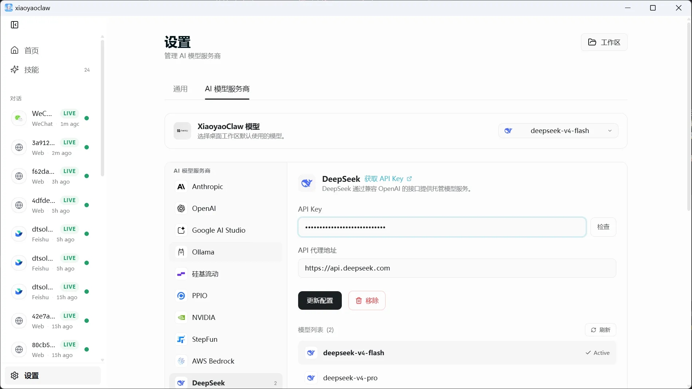692x389 pixels.
Task: Collapse the sidebar with the panel icon
Action: tap(15, 25)
